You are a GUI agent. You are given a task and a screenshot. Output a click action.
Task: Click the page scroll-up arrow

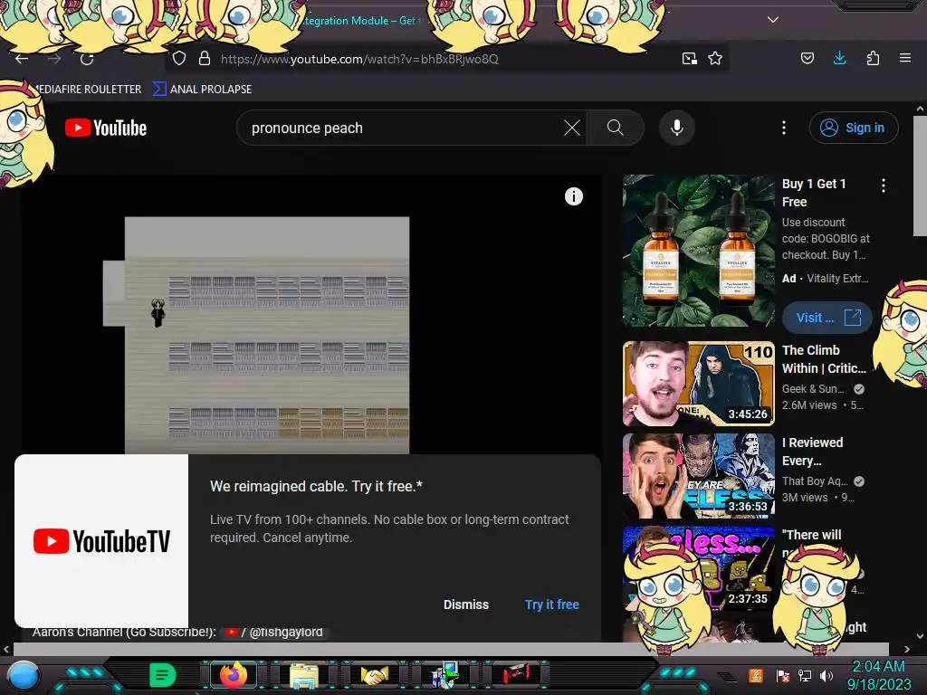coord(920,109)
